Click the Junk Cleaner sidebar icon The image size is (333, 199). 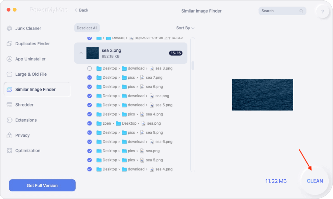[10, 28]
